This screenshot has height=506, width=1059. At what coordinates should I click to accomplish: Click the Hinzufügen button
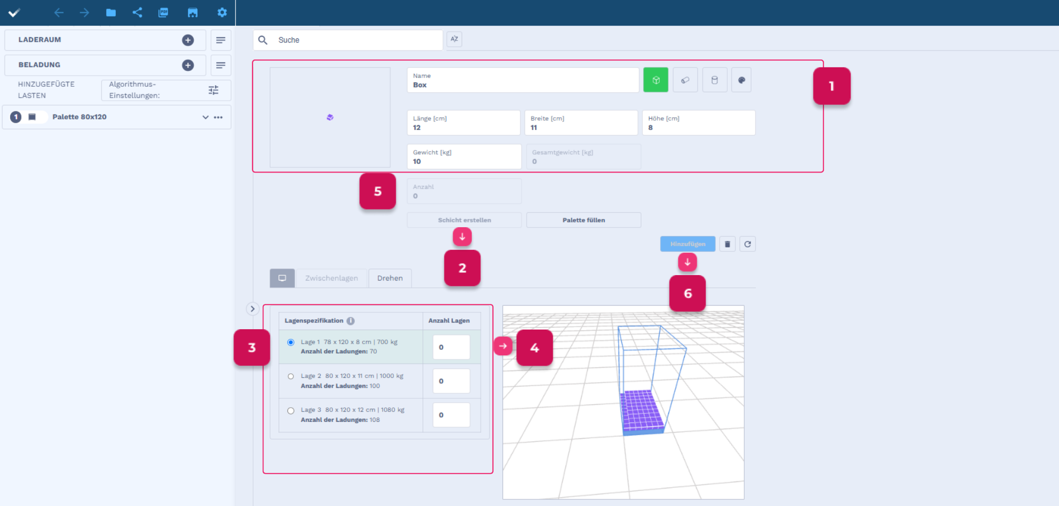pos(688,244)
